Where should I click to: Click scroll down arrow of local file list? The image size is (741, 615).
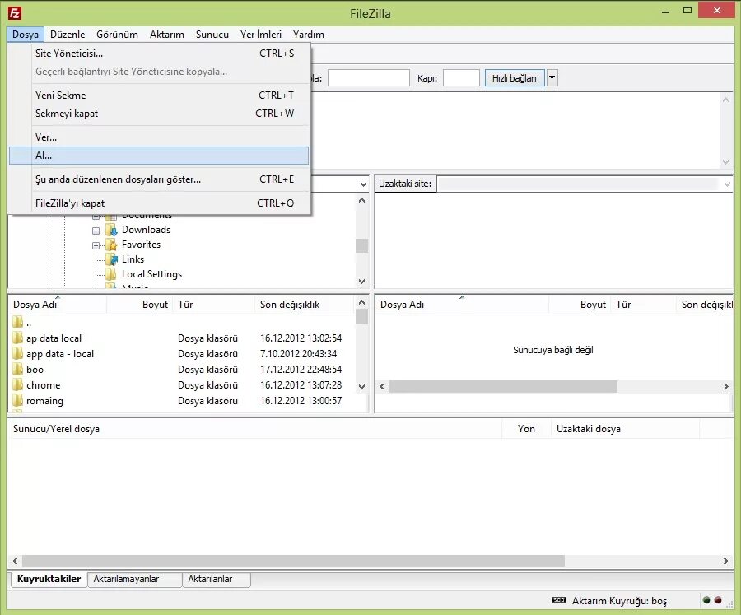pyautogui.click(x=362, y=387)
